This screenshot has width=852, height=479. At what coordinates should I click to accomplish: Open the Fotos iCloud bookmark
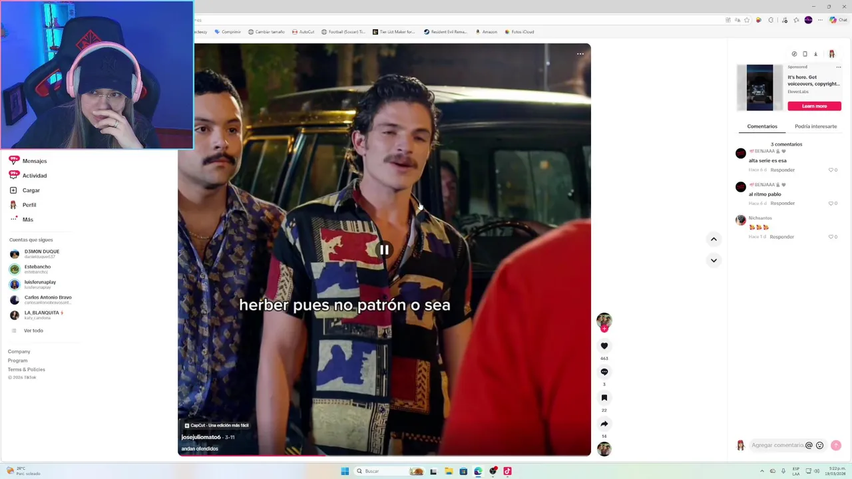[x=519, y=32]
